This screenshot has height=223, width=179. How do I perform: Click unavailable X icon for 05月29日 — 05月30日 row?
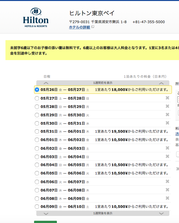(x=167, y=114)
